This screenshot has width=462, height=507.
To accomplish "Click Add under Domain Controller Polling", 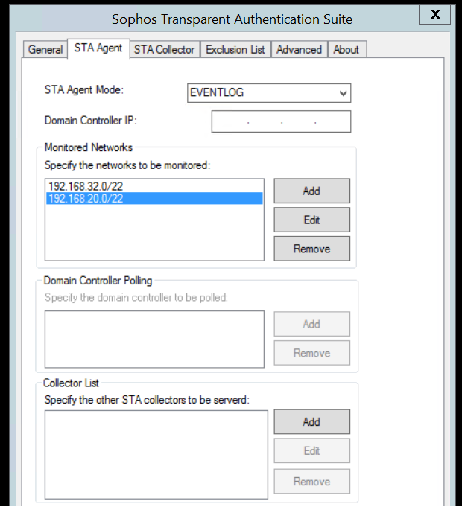I will click(x=312, y=324).
